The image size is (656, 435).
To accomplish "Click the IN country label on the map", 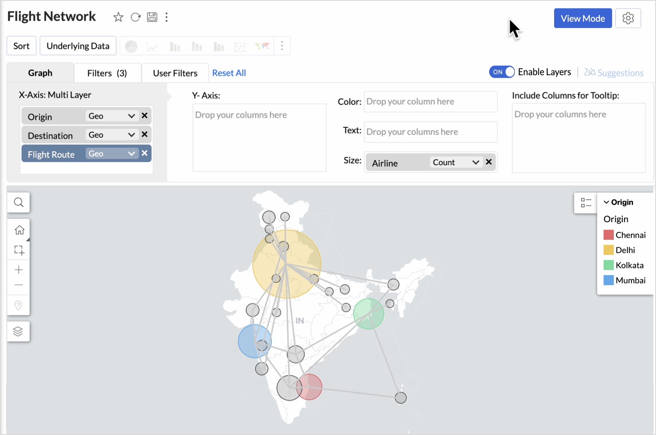I will 300,321.
